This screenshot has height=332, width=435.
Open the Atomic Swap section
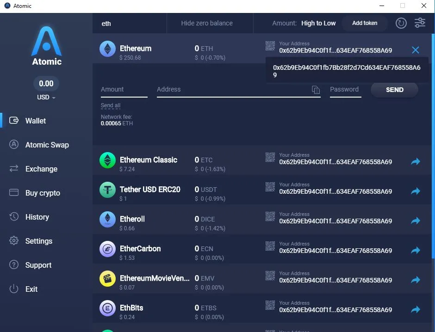click(x=47, y=145)
